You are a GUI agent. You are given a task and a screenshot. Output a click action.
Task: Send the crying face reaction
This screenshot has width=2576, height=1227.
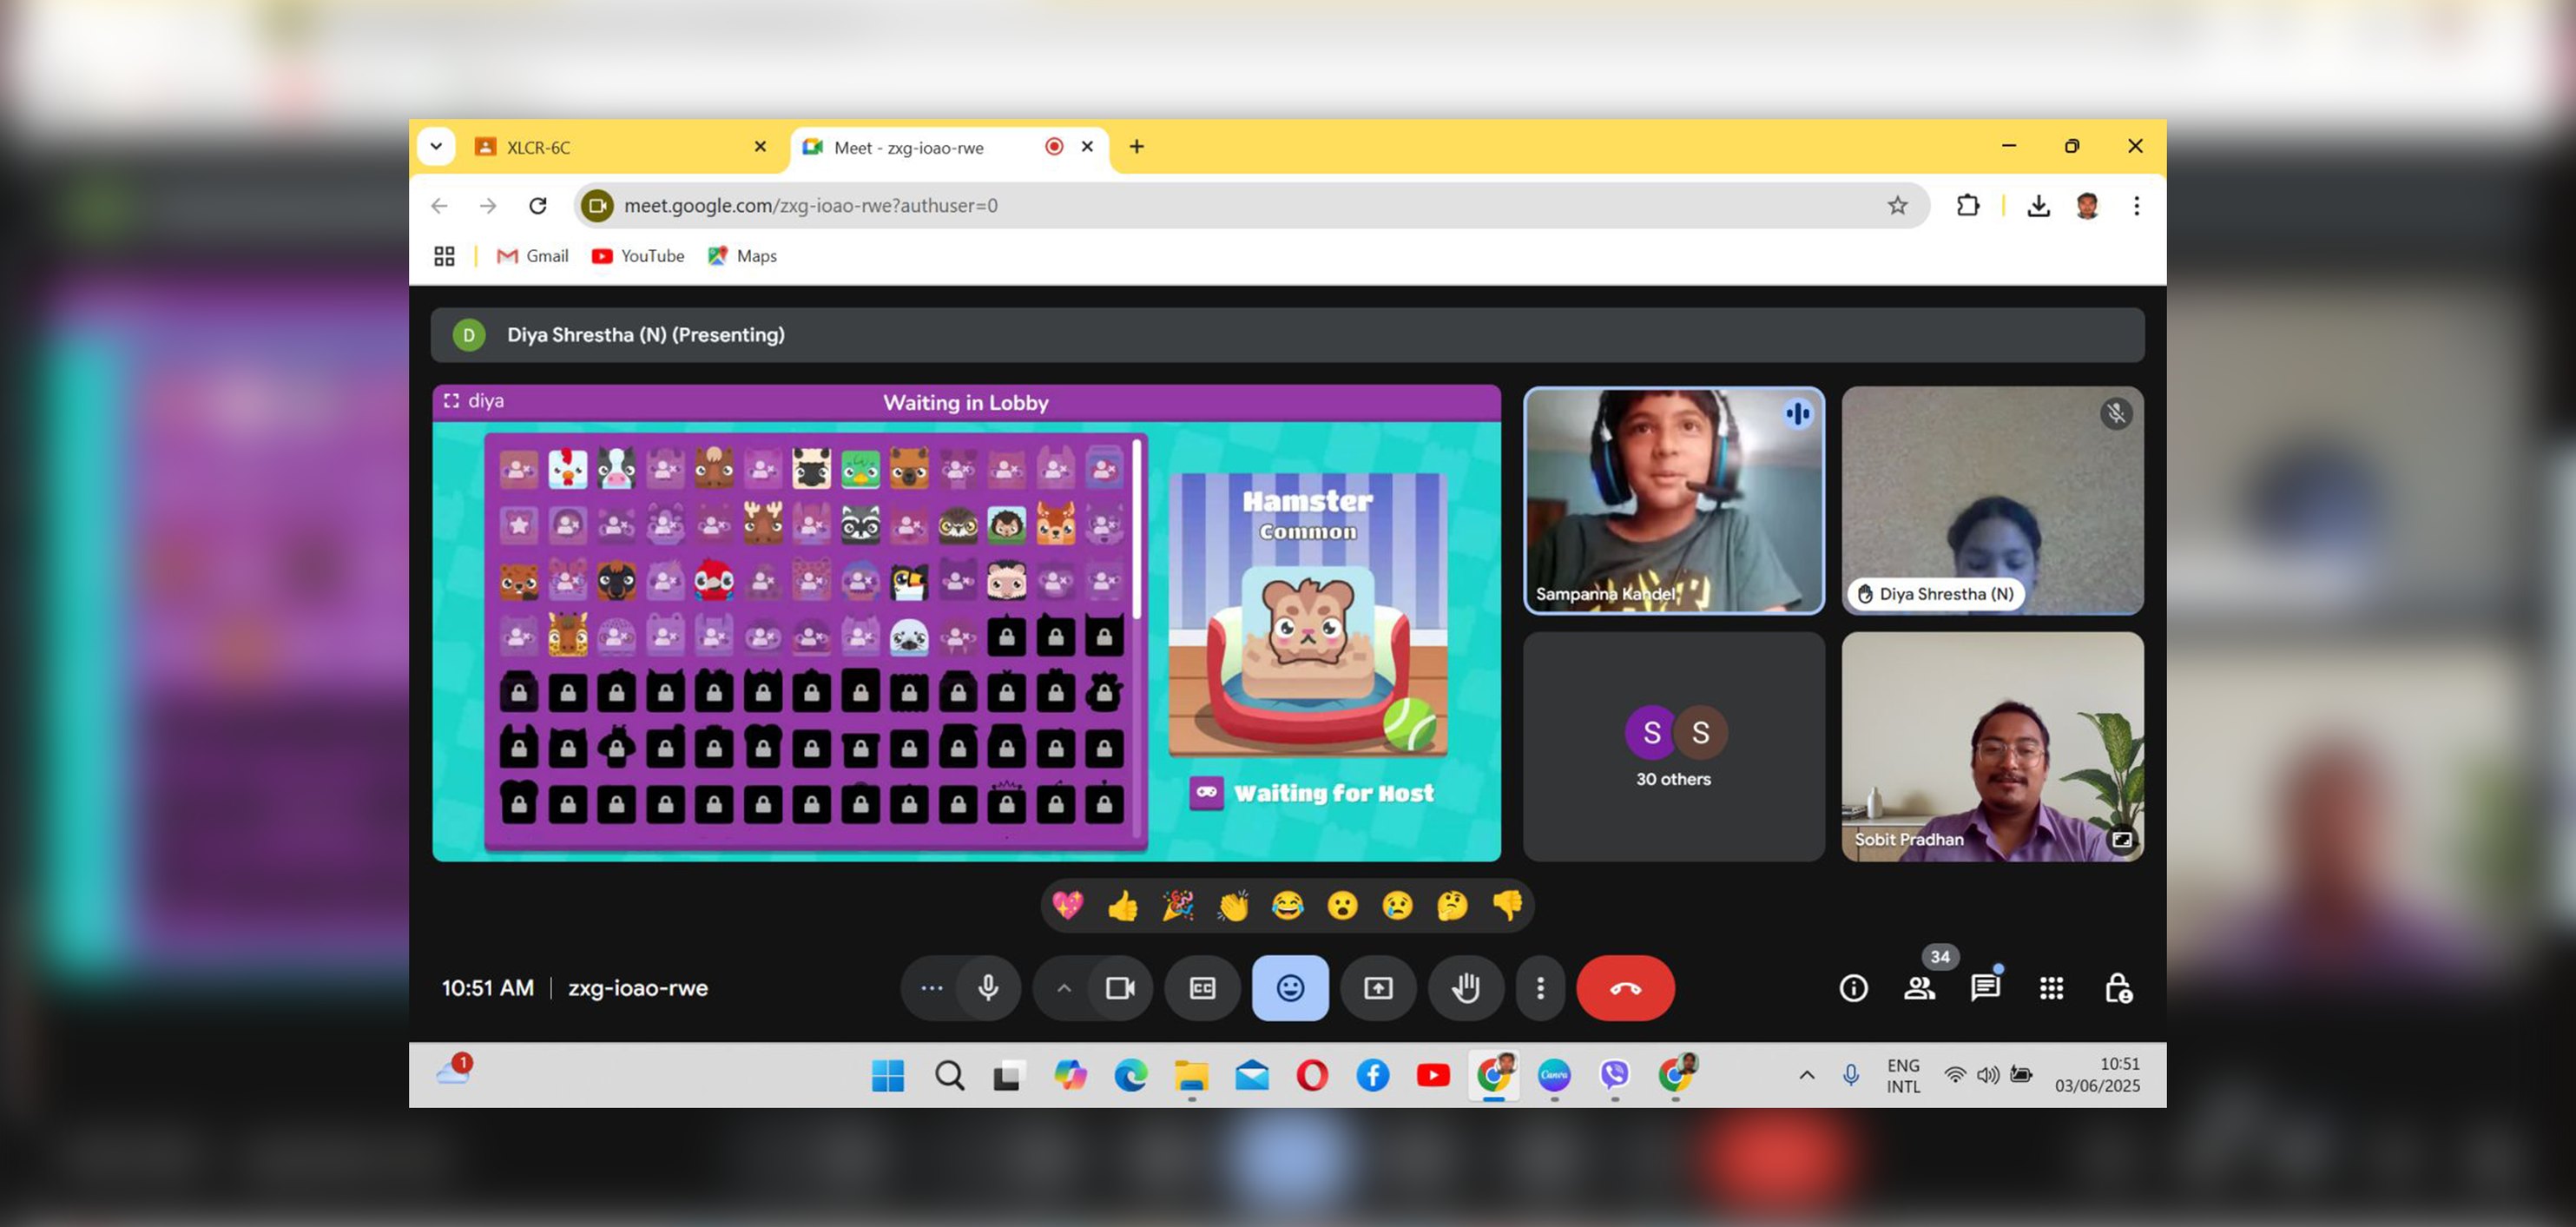pos(1397,906)
